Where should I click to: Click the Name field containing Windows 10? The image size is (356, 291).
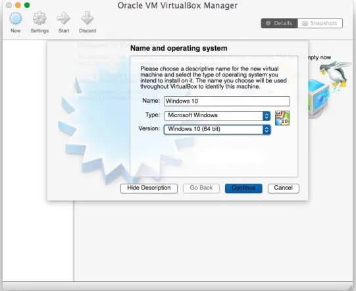tap(227, 101)
